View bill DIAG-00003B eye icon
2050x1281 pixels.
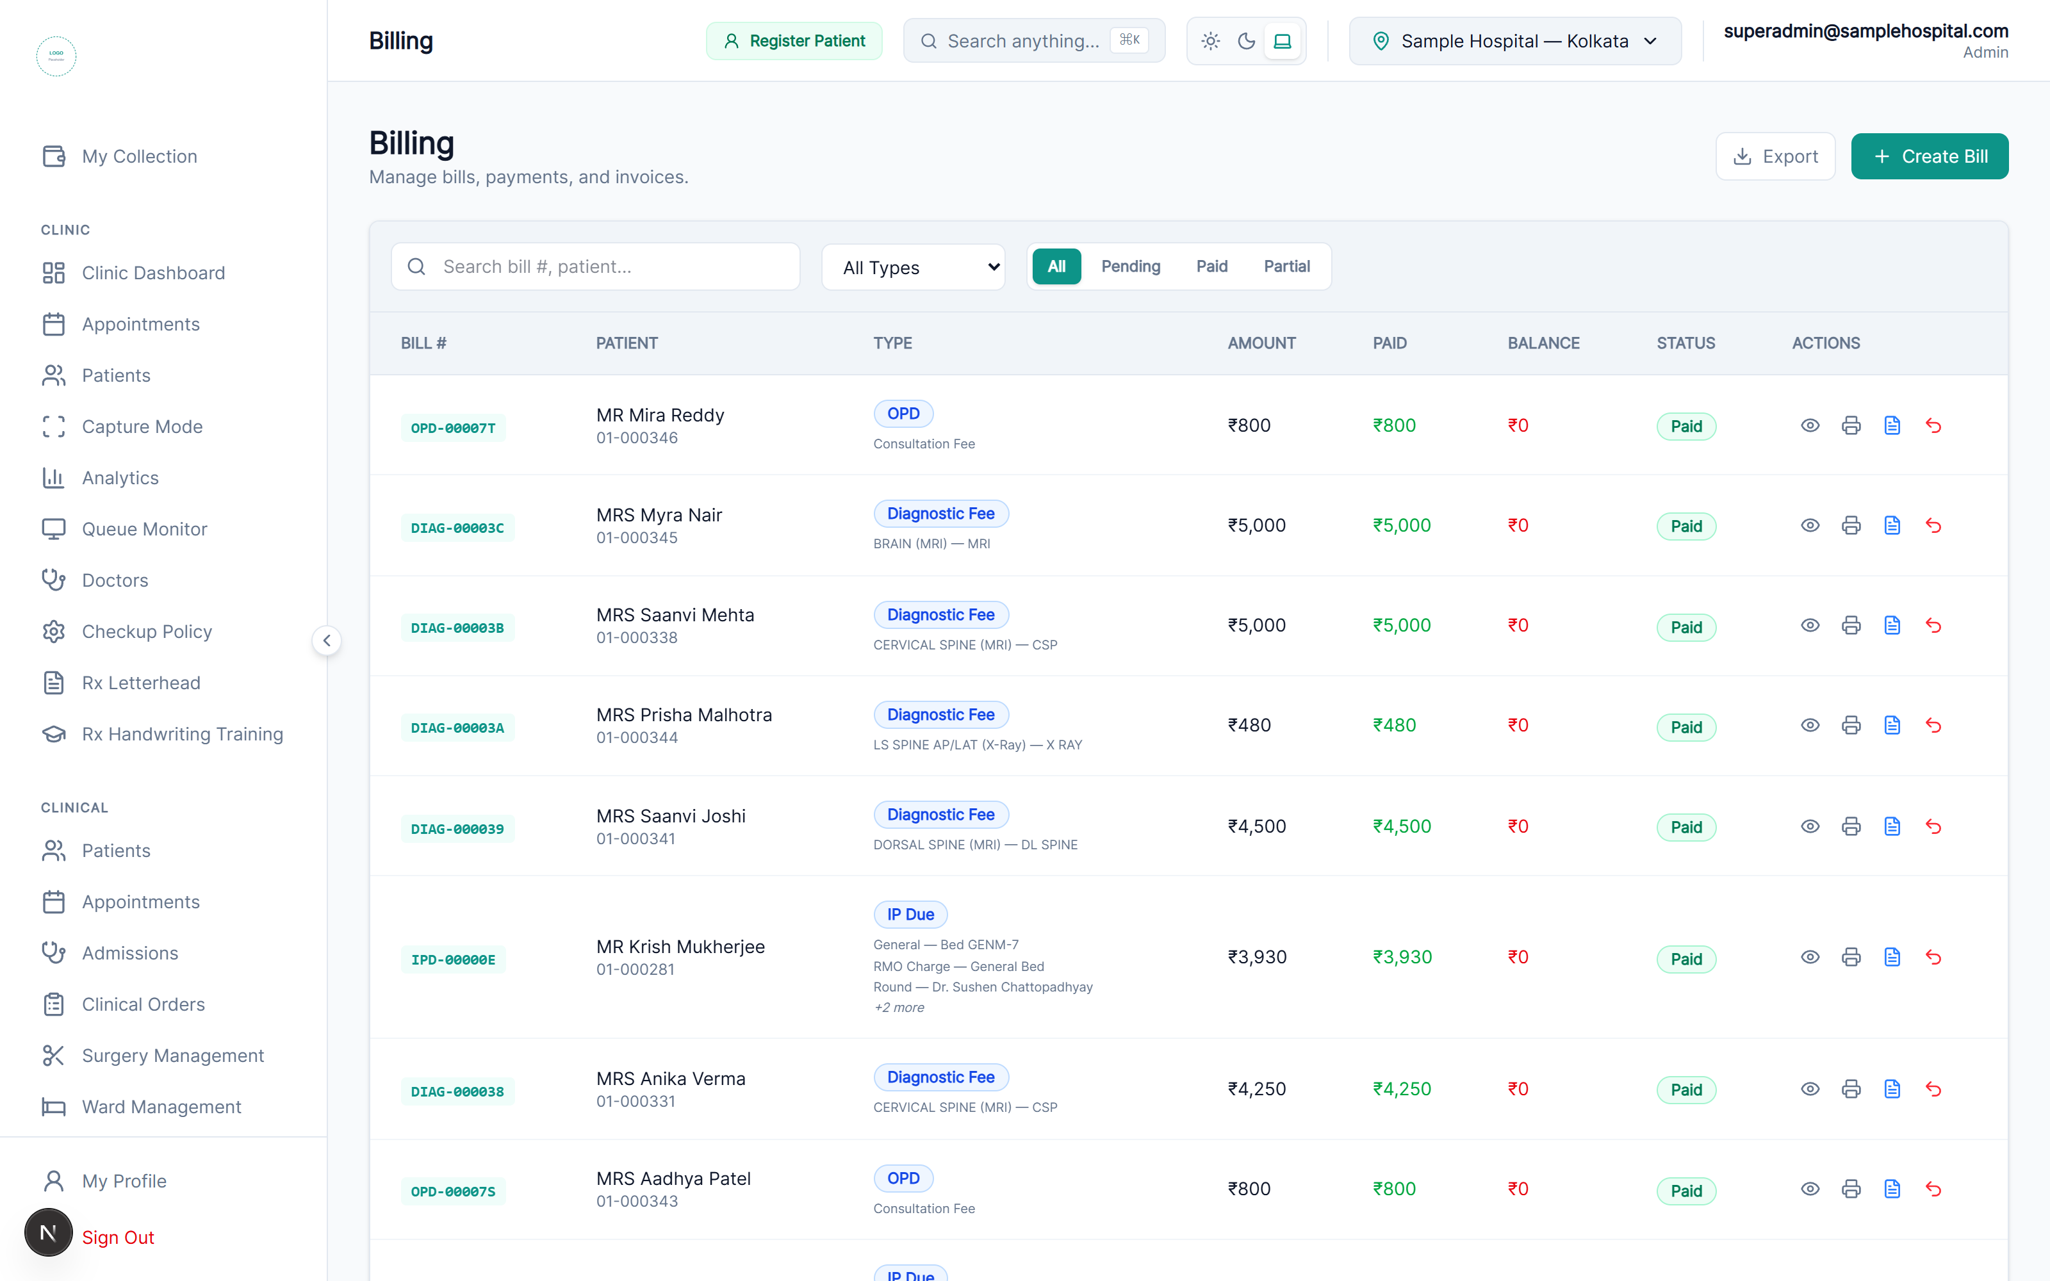coord(1809,625)
